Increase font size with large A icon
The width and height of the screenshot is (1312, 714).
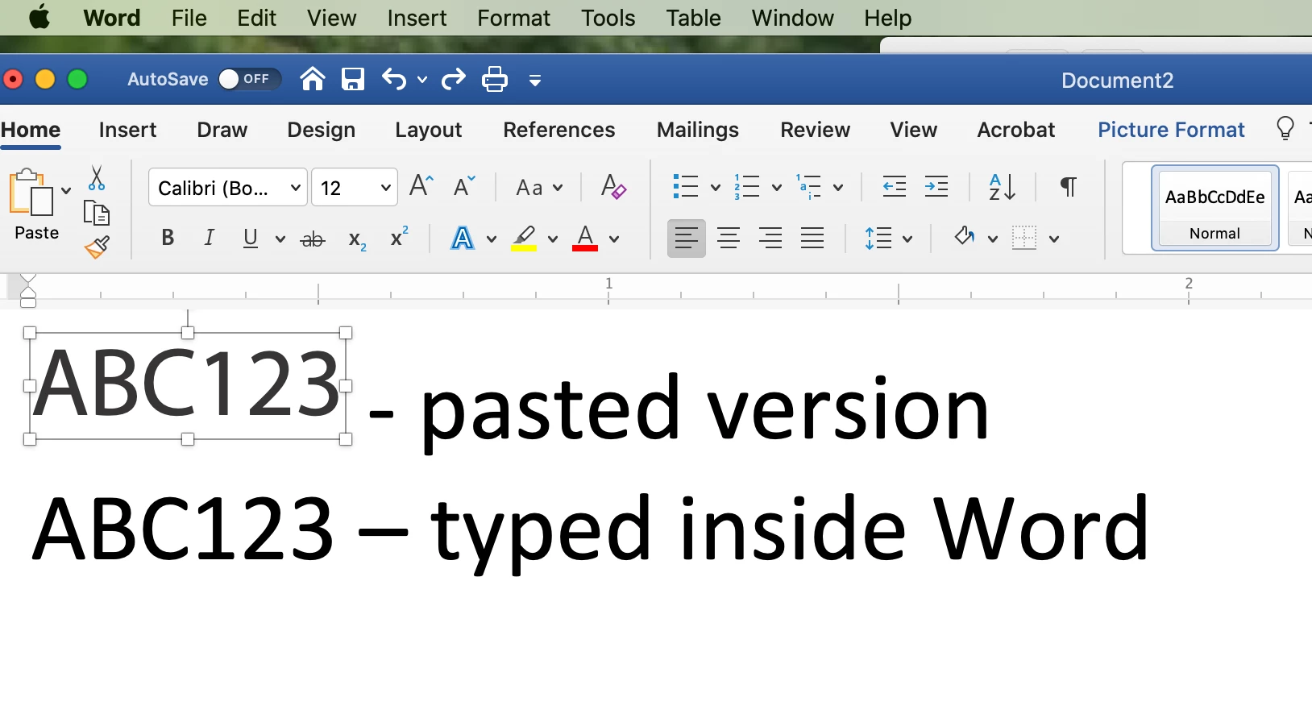tap(421, 187)
